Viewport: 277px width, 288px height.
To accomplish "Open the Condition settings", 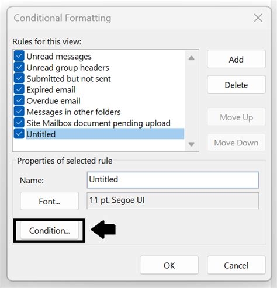I will tap(50, 231).
